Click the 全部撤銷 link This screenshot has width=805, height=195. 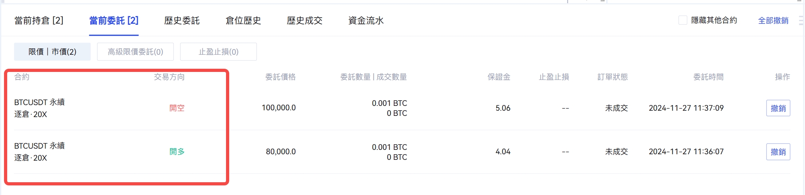(773, 20)
